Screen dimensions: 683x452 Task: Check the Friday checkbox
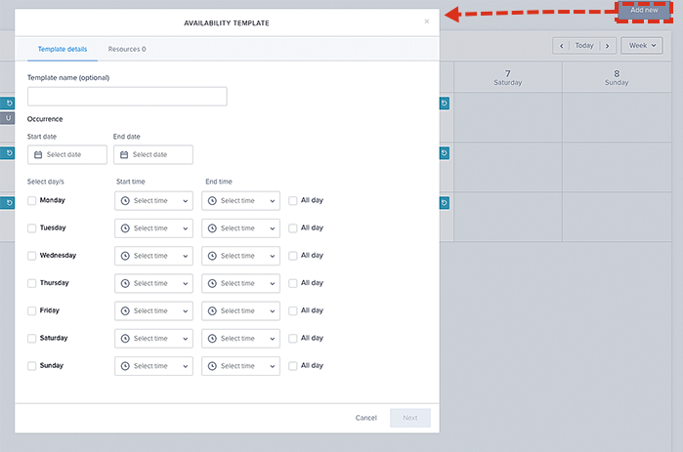[x=32, y=310]
